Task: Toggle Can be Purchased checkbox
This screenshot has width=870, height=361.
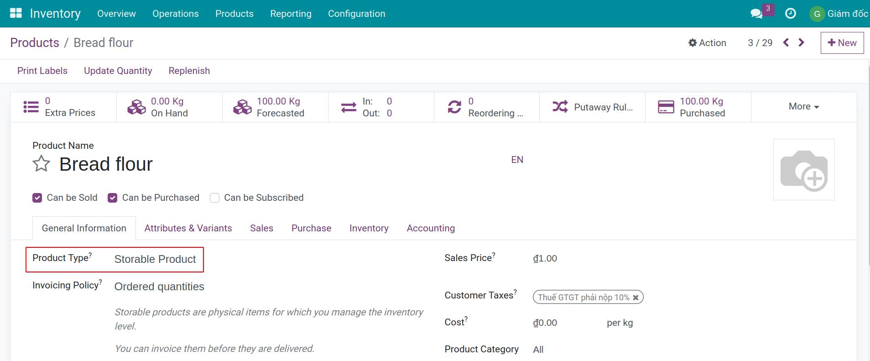Action: pyautogui.click(x=113, y=198)
